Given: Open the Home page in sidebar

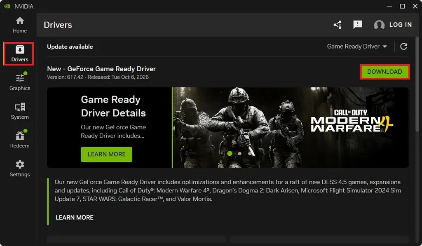Looking at the screenshot, I should coord(20,25).
